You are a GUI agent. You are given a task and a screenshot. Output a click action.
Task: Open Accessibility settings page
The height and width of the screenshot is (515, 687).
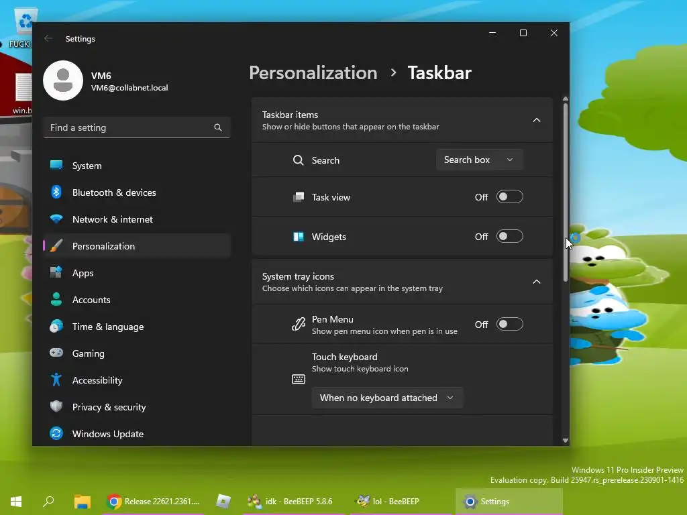click(x=137, y=380)
